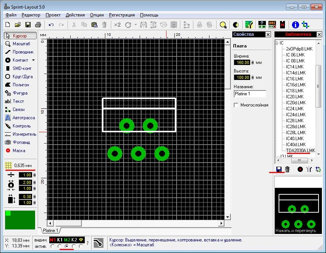This screenshot has width=326, height=253.
Task: Set M1 as the active layer
Action: point(52,246)
